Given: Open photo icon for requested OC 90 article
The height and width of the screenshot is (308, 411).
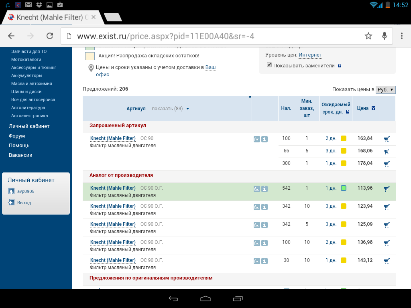Looking at the screenshot, I should coord(257,139).
